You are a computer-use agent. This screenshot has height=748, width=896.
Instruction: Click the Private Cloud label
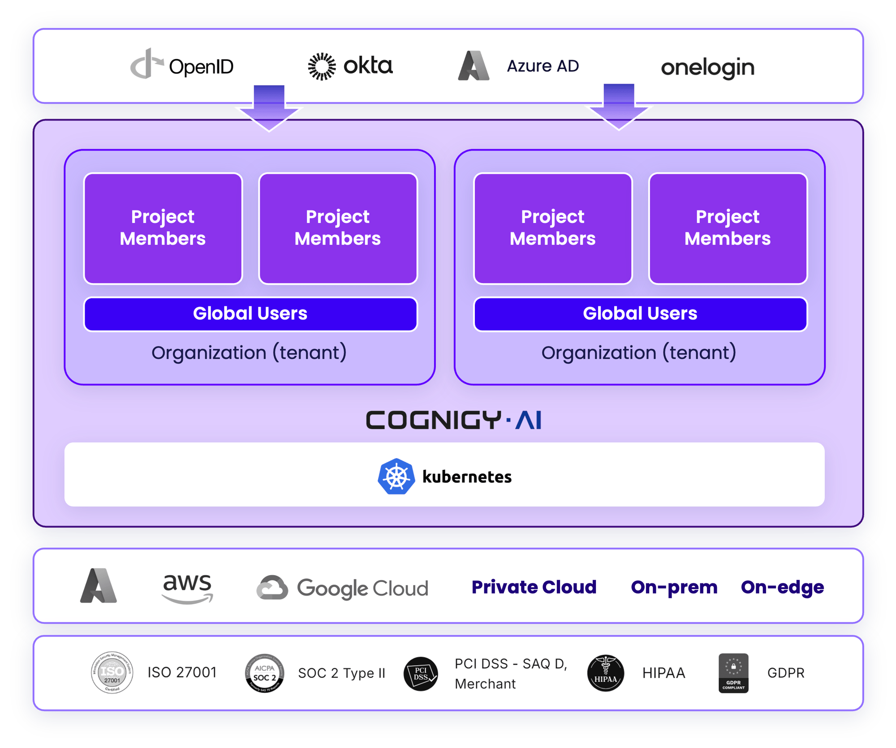[534, 587]
